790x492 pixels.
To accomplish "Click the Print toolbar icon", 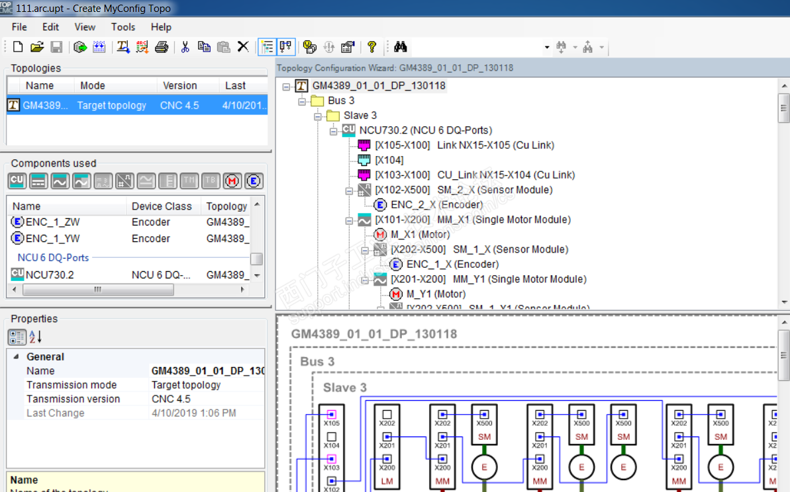I will click(161, 47).
